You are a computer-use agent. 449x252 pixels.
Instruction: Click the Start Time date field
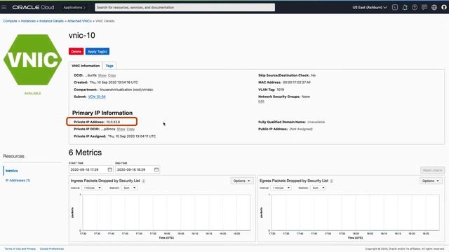pyautogui.click(x=91, y=169)
